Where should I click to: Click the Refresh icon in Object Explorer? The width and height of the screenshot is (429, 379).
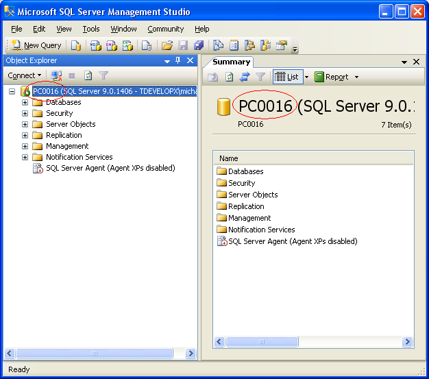pyautogui.click(x=88, y=75)
